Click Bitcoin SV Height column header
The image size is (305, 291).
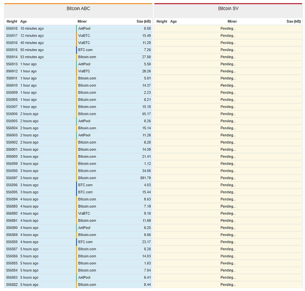162,22
